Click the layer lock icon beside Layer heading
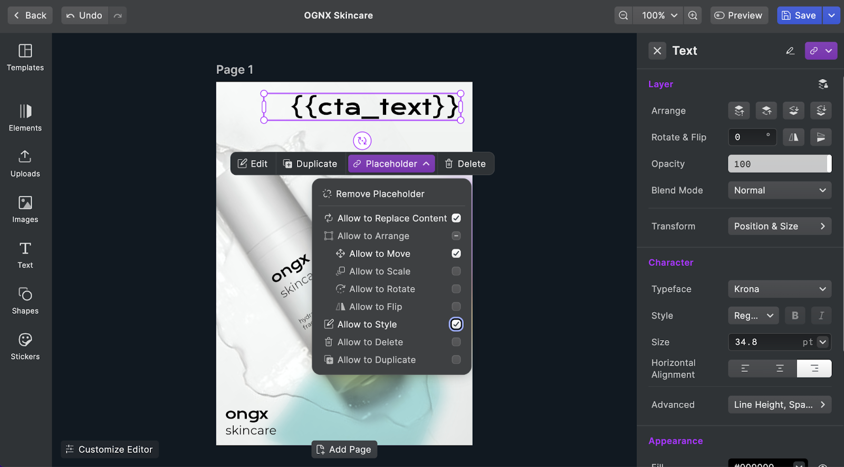The width and height of the screenshot is (844, 467). [x=823, y=84]
